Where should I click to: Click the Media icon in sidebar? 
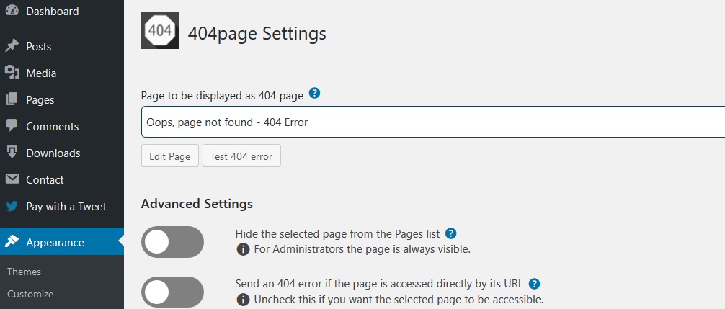point(12,73)
